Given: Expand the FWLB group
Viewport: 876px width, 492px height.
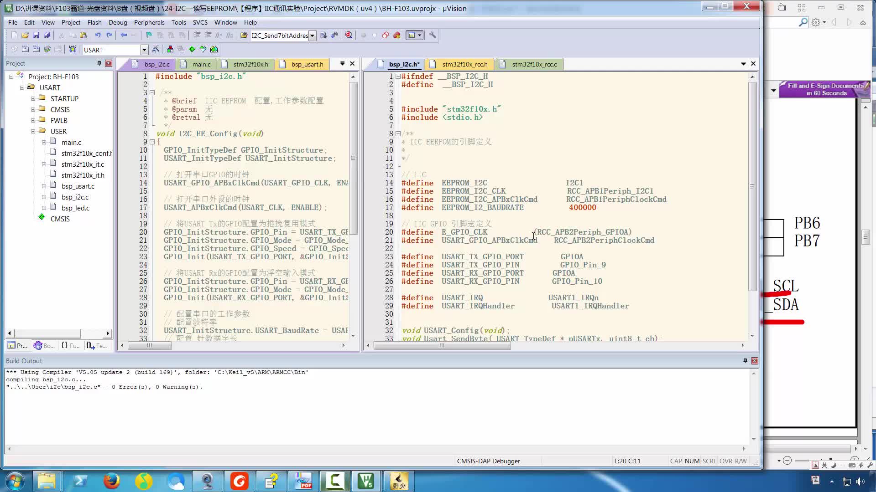Looking at the screenshot, I should [33, 120].
